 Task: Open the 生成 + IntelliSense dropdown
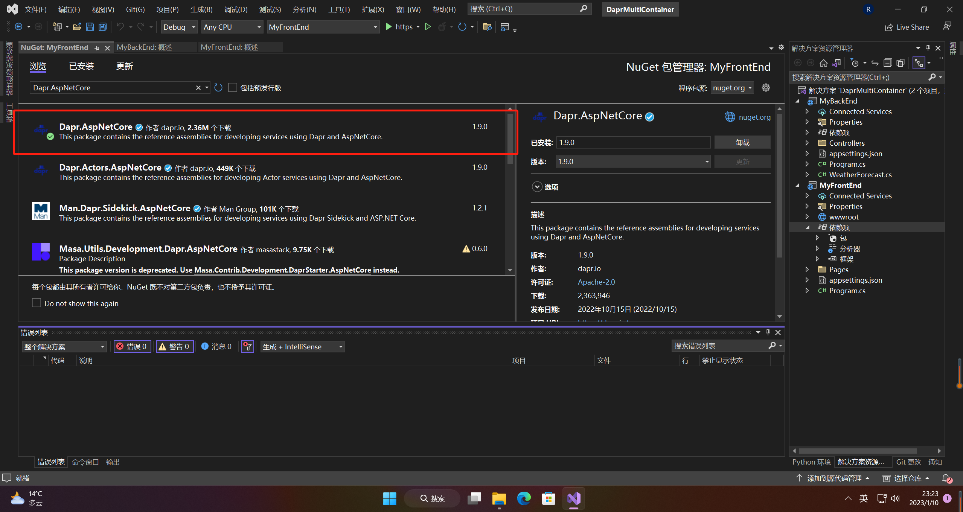[x=303, y=346]
